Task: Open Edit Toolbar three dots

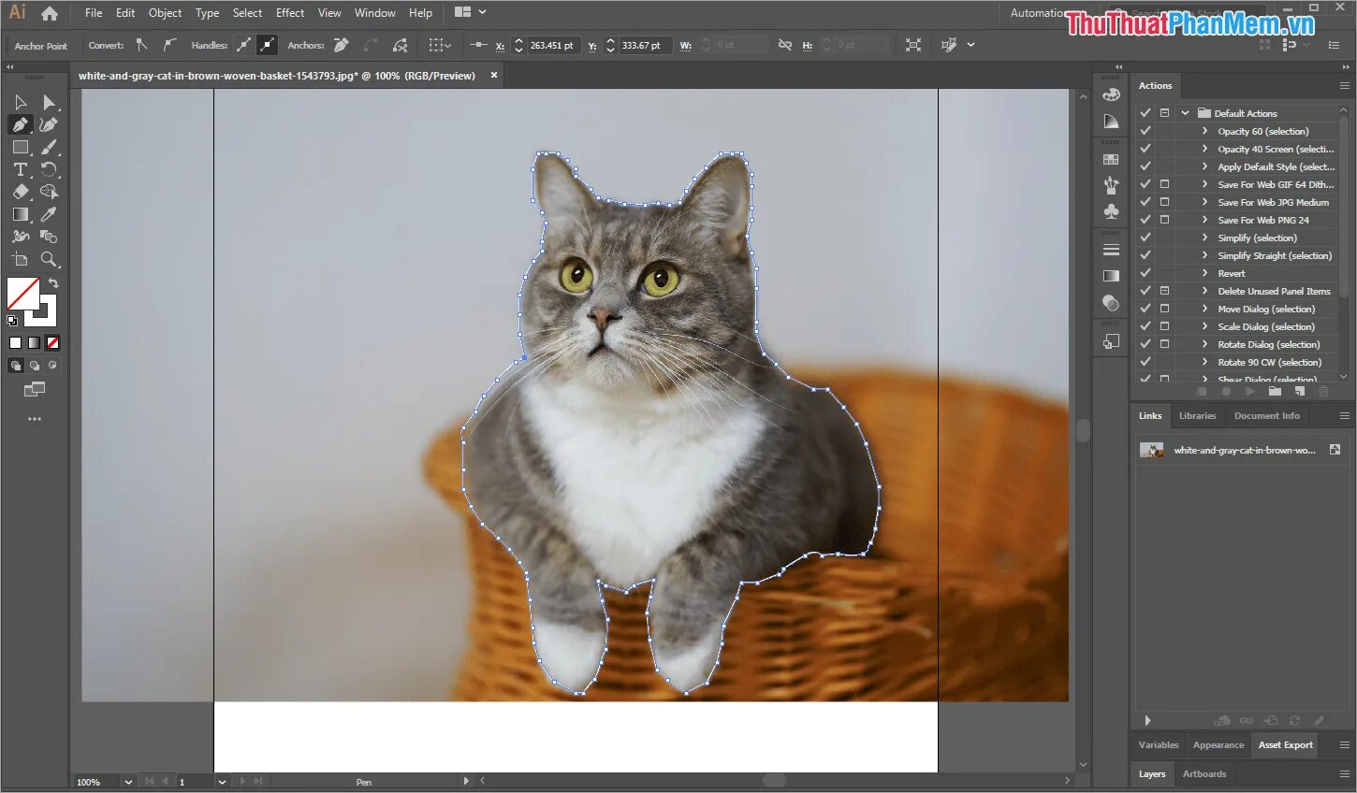Action: [x=35, y=419]
